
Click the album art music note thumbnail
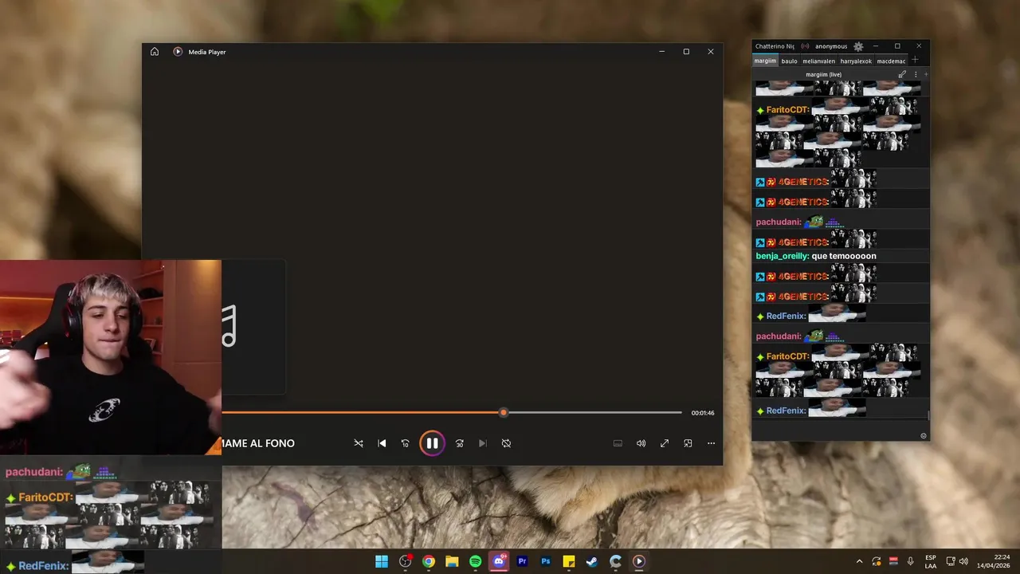coord(253,327)
